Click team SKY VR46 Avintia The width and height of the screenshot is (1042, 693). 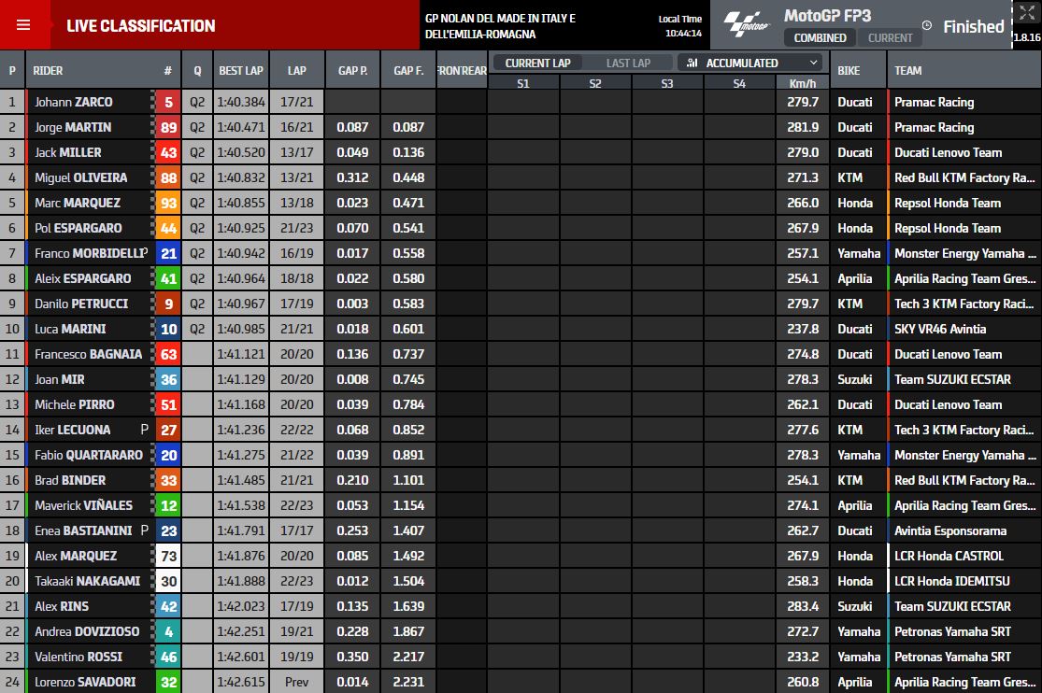tap(940, 330)
